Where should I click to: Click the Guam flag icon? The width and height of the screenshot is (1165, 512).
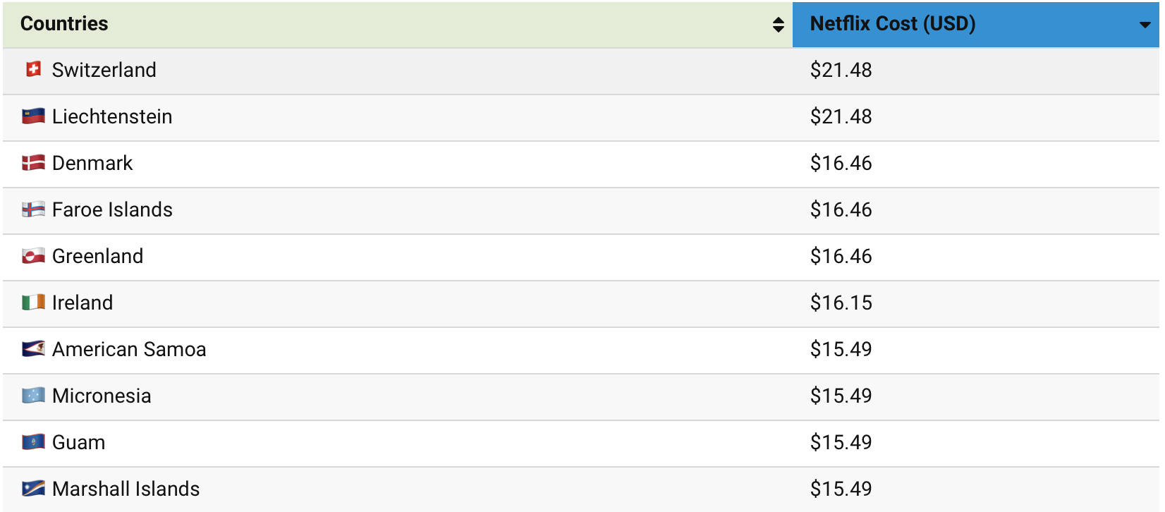click(x=33, y=442)
